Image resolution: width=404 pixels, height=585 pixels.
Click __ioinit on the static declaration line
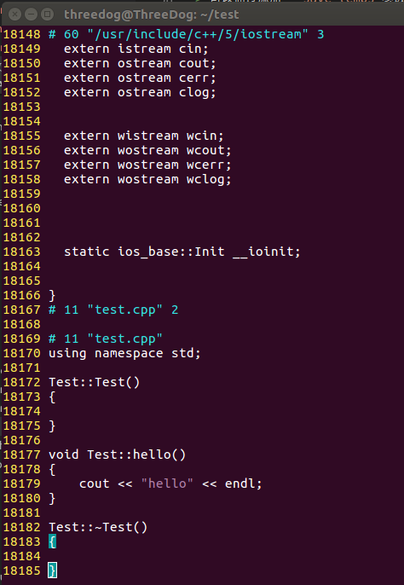(263, 252)
